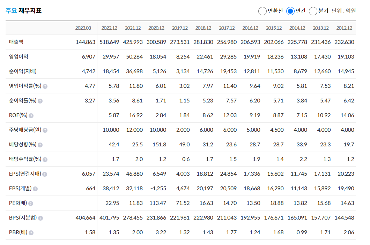370x245 pixels.
Task: Open help icon next to 영업이익률(%)
Action: (x=45, y=86)
